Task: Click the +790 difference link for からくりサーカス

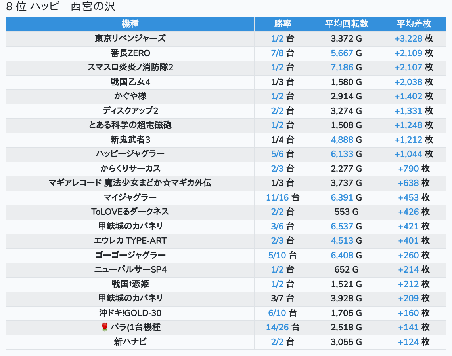Action: (408, 169)
